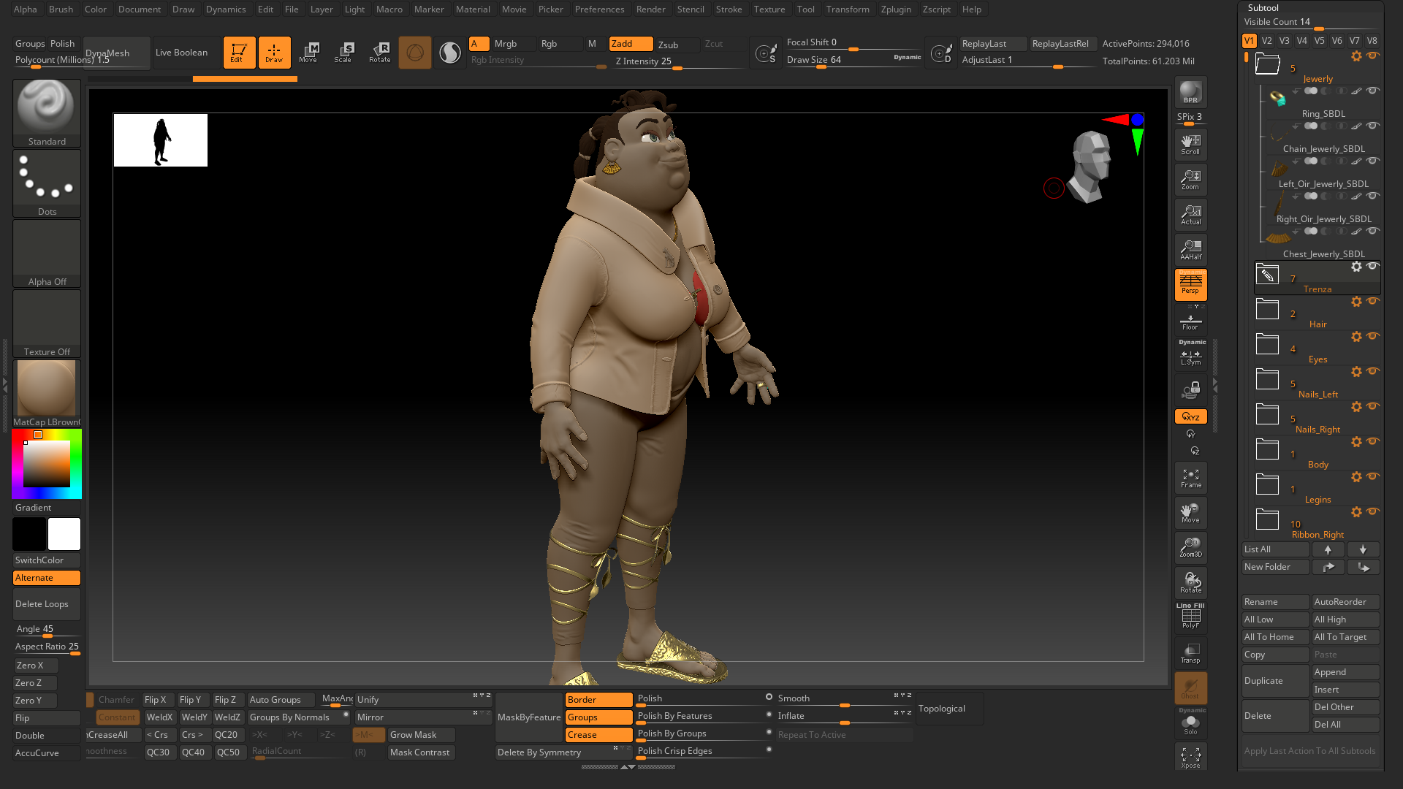1403x789 pixels.
Task: Select the Move transform tool
Action: point(308,52)
